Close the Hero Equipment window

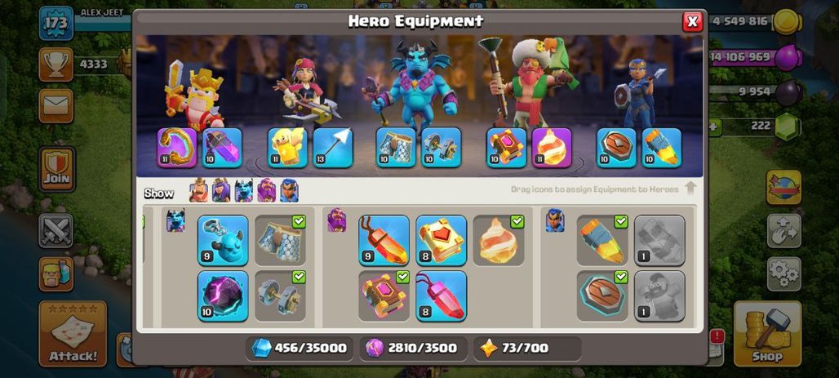click(692, 21)
